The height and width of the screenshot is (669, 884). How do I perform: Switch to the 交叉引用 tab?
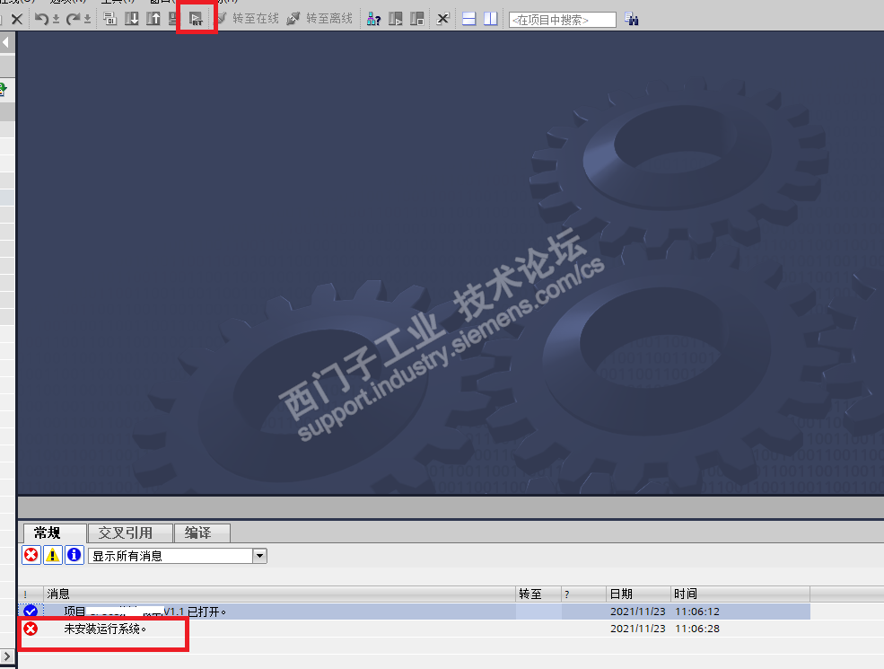[130, 533]
